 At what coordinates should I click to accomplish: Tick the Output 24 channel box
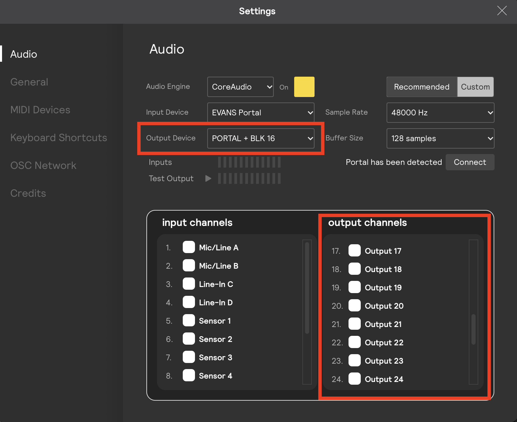[355, 379]
